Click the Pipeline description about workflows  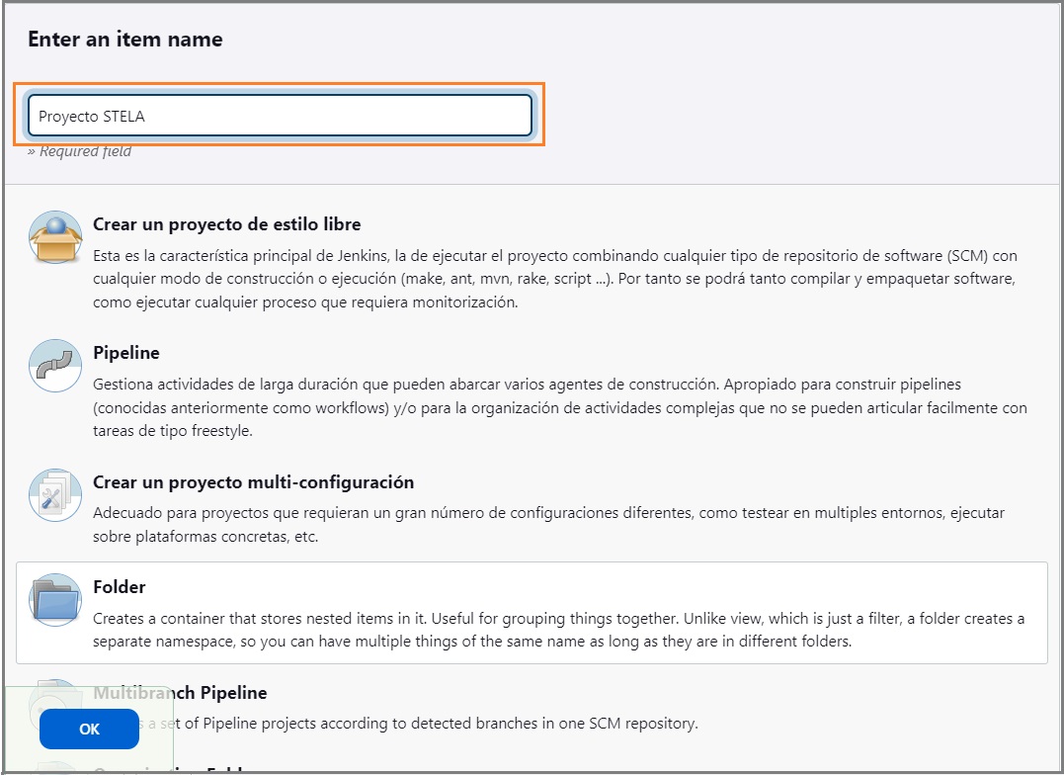560,407
